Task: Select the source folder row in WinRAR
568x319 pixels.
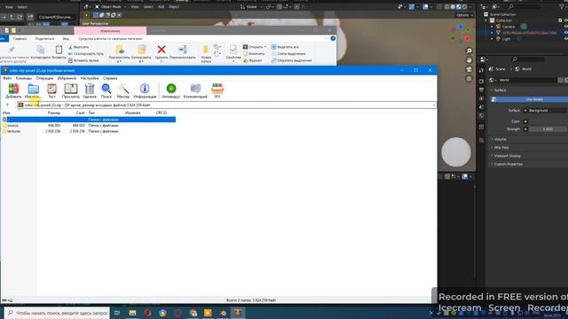Action: [88, 126]
